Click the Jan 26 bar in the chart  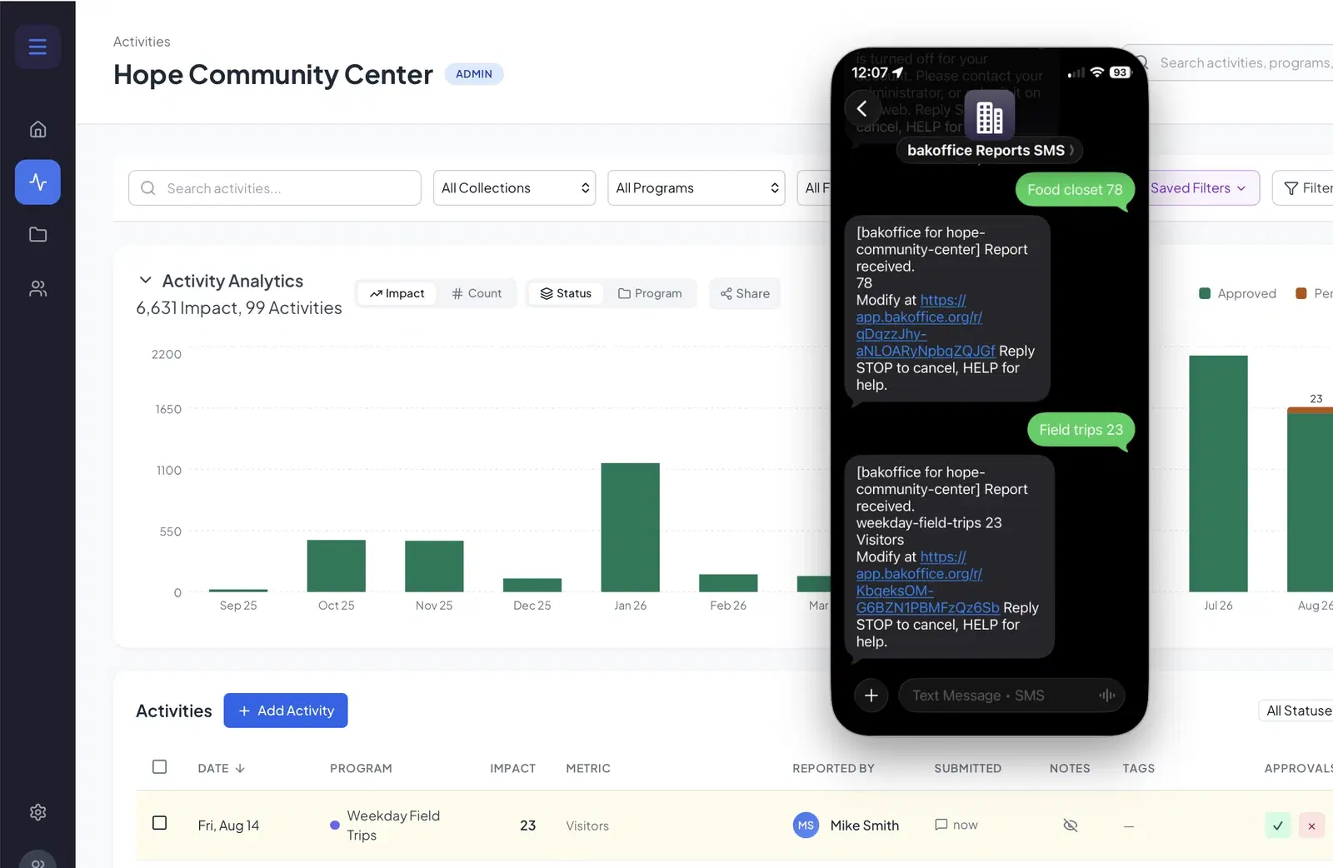tap(631, 527)
